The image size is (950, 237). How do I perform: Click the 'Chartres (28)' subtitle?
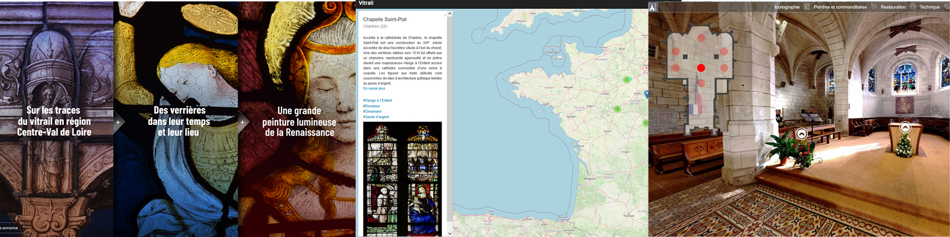pos(375,26)
